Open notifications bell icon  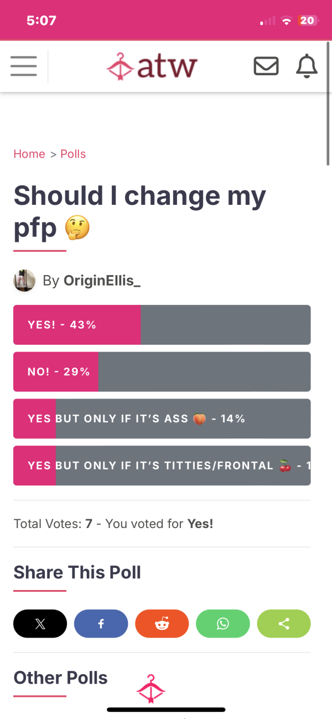[x=307, y=66]
